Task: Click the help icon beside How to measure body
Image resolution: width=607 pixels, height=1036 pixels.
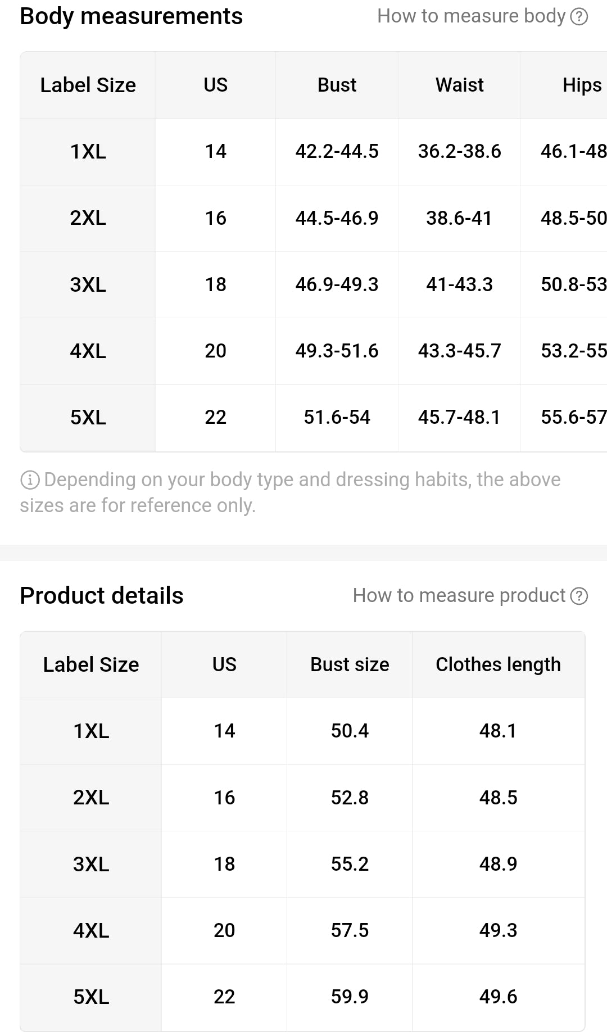Action: click(579, 17)
